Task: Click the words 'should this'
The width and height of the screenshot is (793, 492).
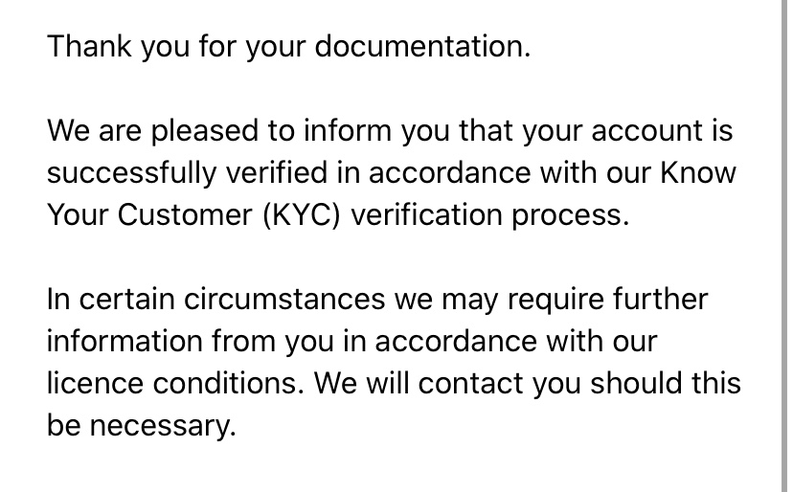Action: tap(666, 383)
